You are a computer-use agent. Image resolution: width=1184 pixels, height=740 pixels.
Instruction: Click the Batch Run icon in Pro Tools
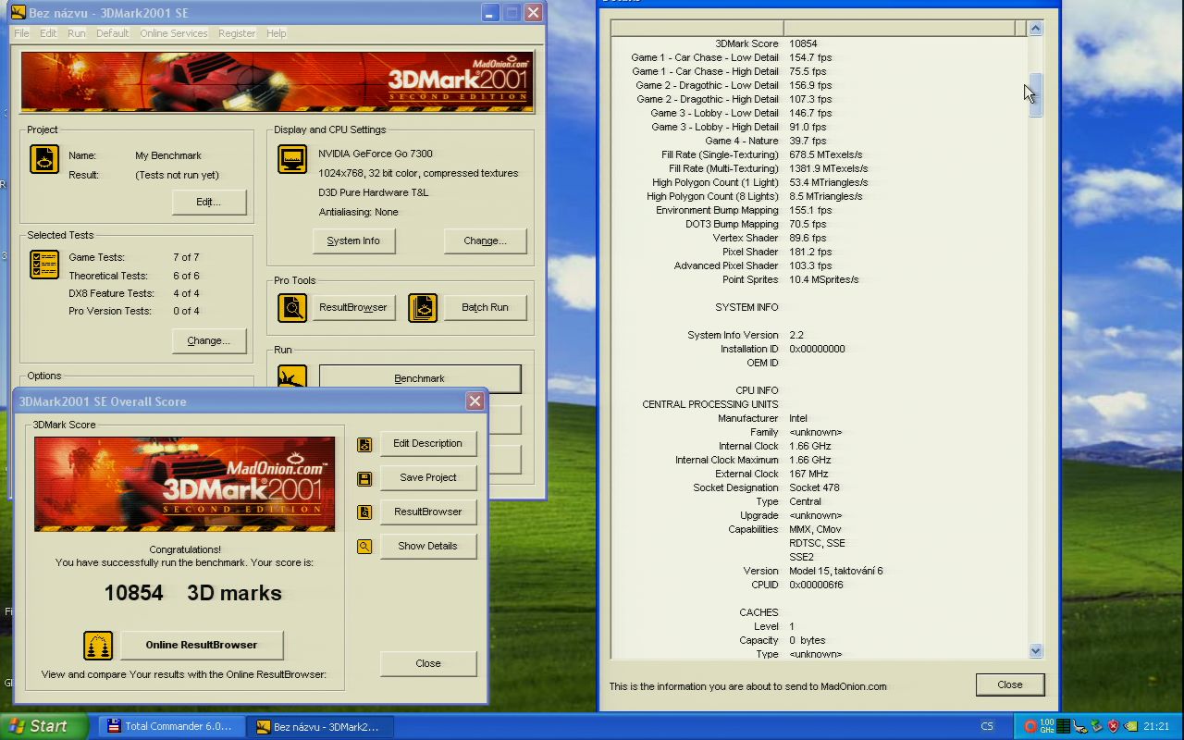[423, 307]
